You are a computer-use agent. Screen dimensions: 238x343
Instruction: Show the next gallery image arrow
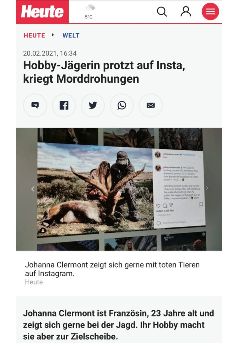coord(207,188)
